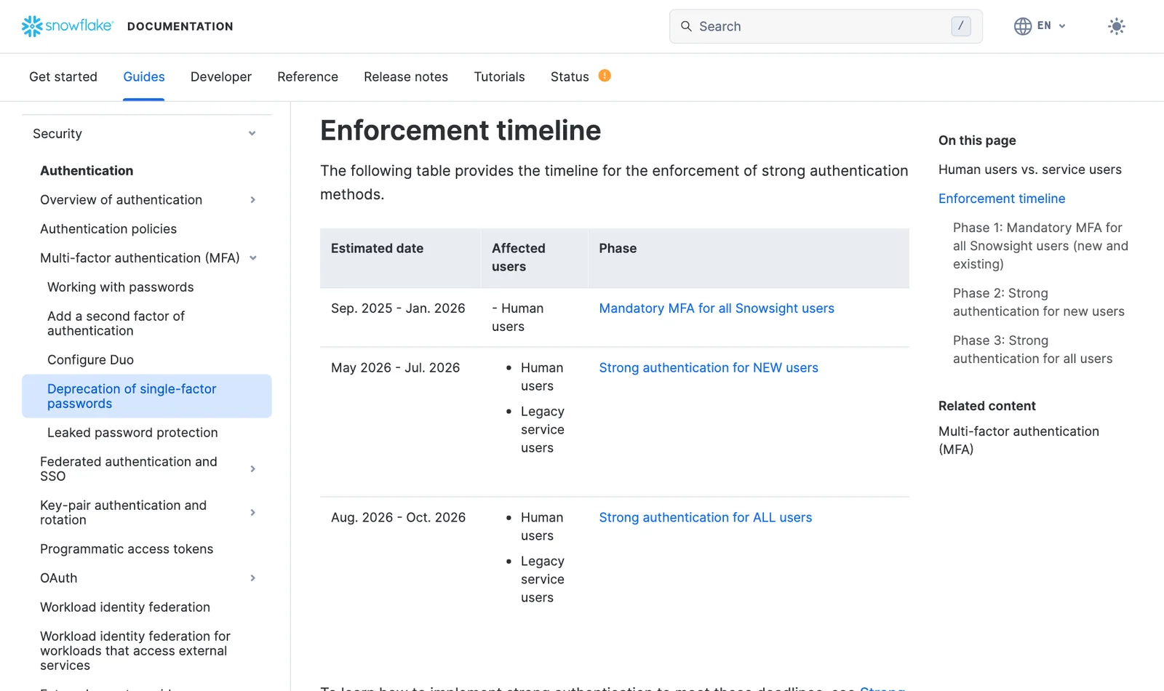
Task: Open Configure Duo page
Action: click(x=90, y=360)
